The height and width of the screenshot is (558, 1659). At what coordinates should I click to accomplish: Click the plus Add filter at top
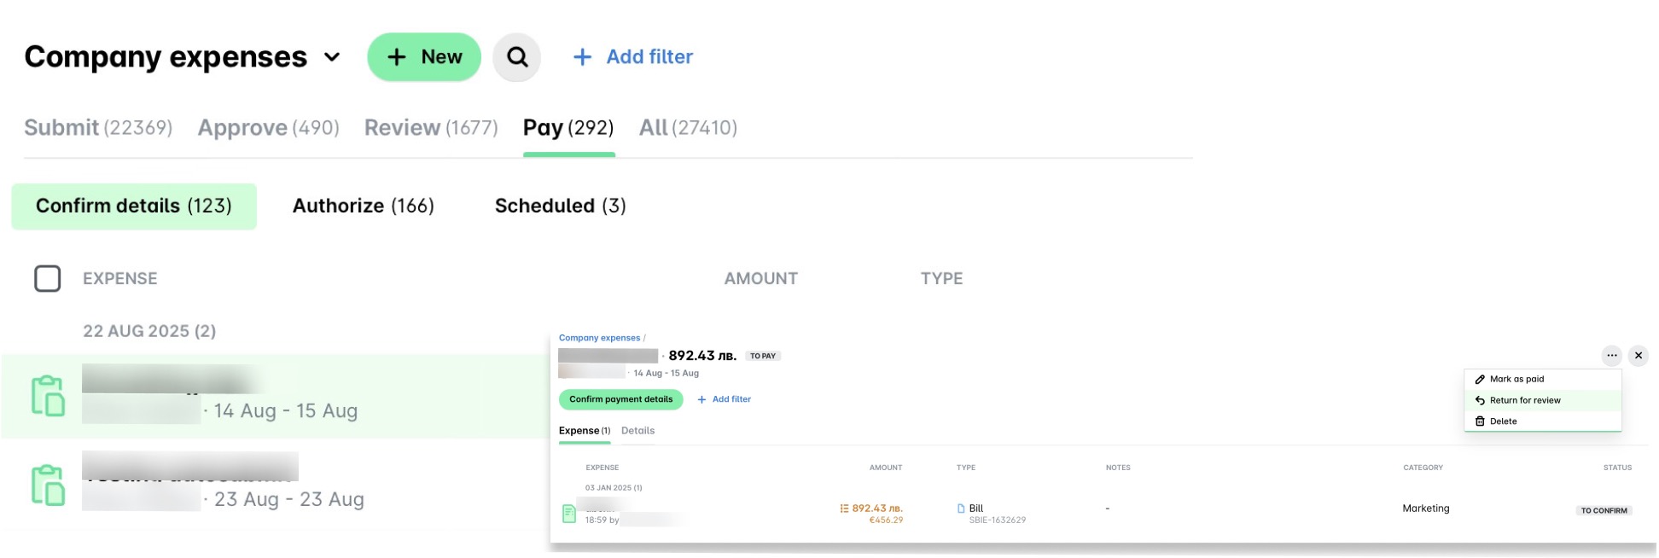(x=632, y=57)
